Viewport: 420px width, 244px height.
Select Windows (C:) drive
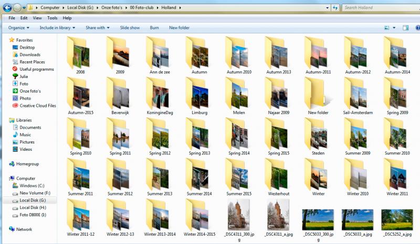coord(32,185)
